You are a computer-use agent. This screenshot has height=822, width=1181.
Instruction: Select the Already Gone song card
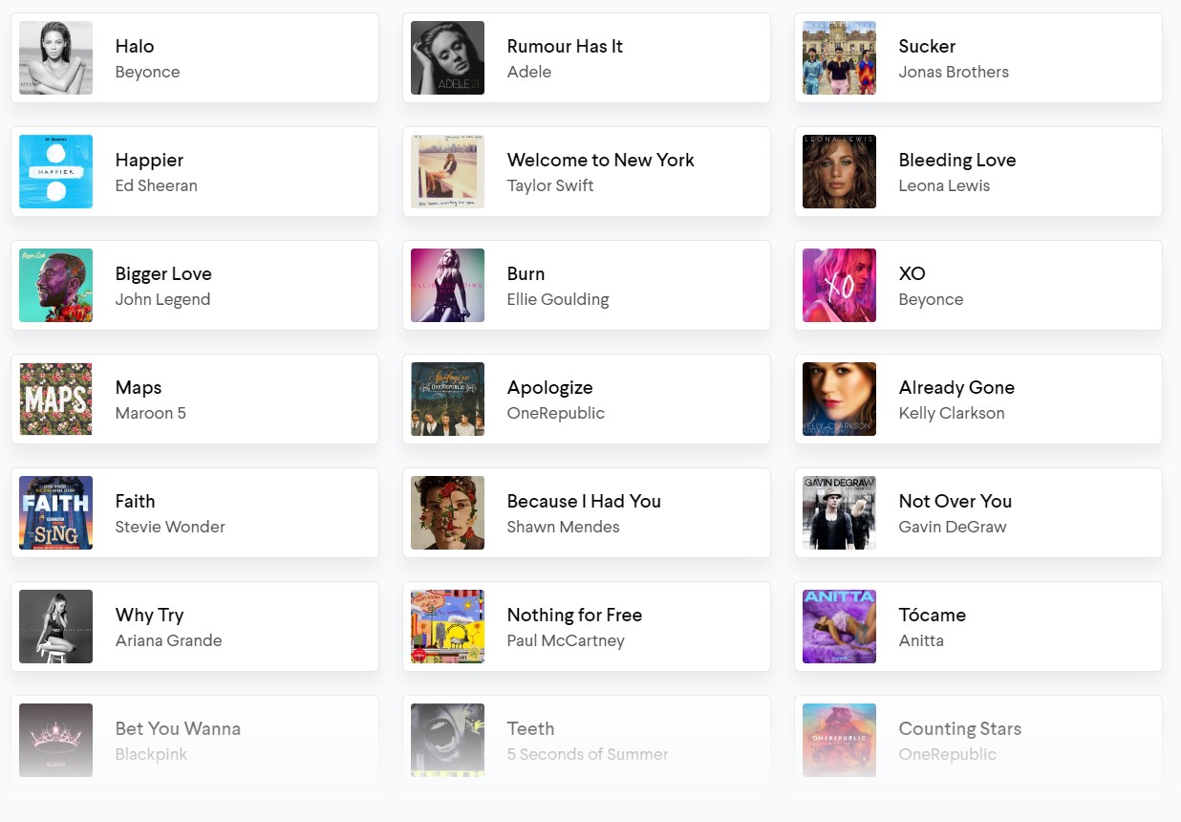pos(977,400)
